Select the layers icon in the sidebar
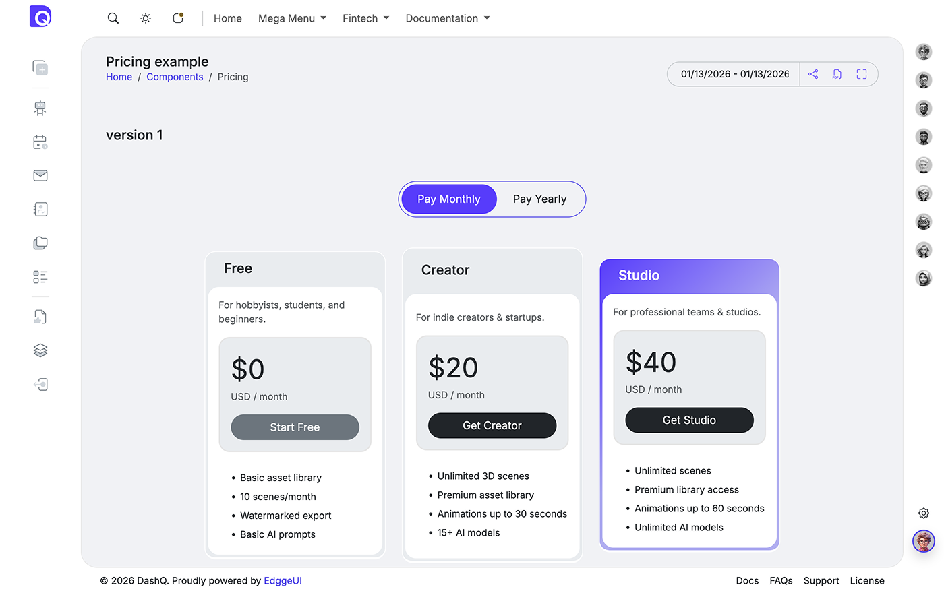The width and height of the screenshot is (944, 593). coord(40,350)
